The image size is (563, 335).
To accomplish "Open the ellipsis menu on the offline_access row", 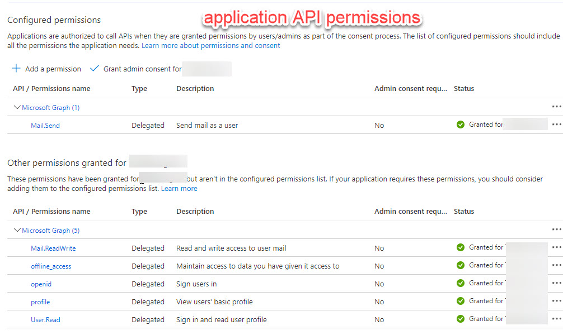I will pos(556,266).
